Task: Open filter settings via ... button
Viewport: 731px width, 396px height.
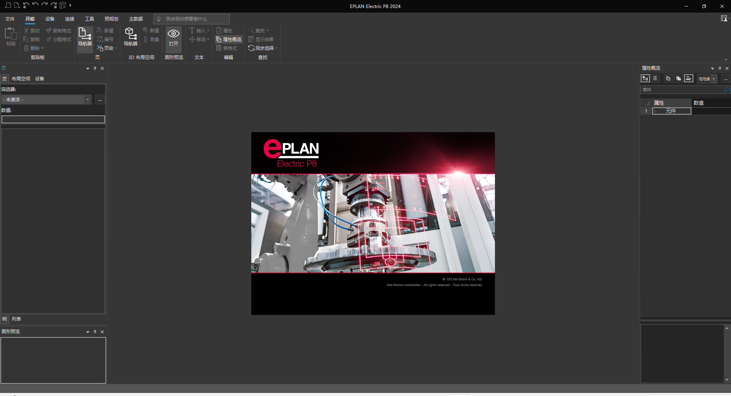Action: (100, 100)
